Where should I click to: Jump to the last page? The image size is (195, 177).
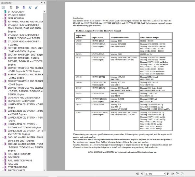[x=173, y=174]
